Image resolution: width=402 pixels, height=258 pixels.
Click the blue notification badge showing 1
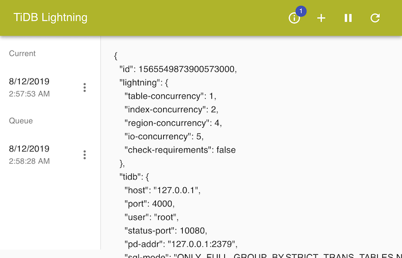point(301,11)
